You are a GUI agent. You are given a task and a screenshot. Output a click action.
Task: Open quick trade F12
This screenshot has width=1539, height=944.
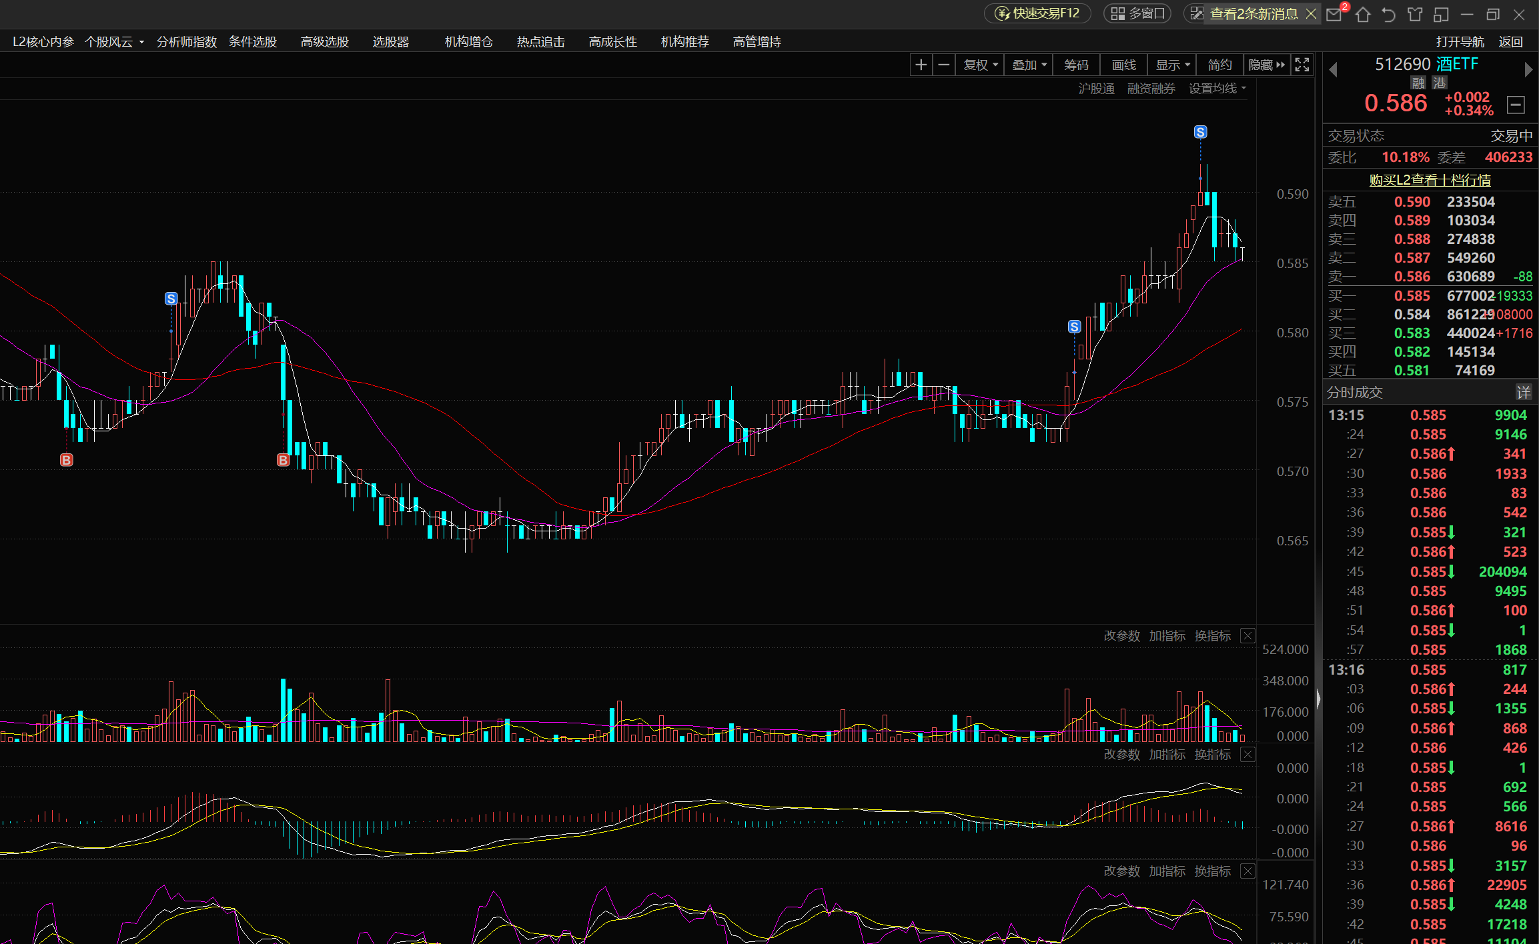tap(1037, 13)
